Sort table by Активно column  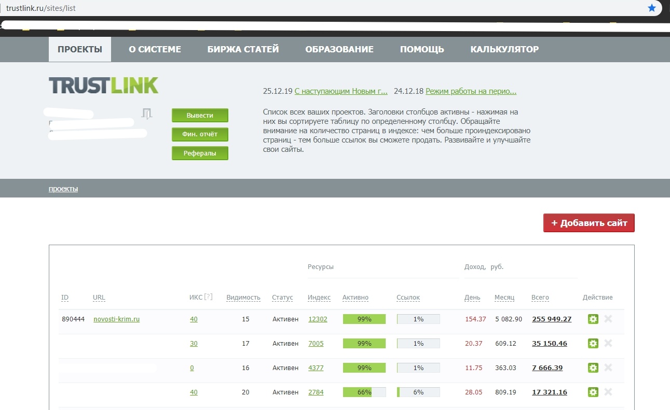click(355, 298)
